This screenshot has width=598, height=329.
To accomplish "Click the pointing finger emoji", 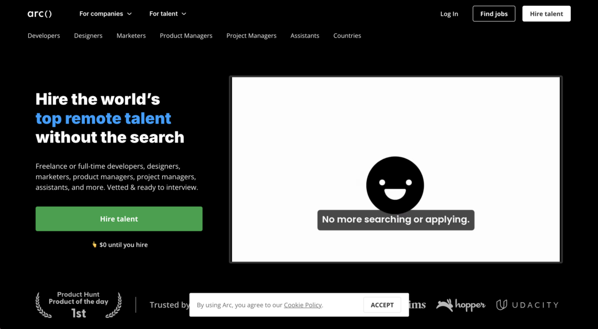I will [95, 244].
